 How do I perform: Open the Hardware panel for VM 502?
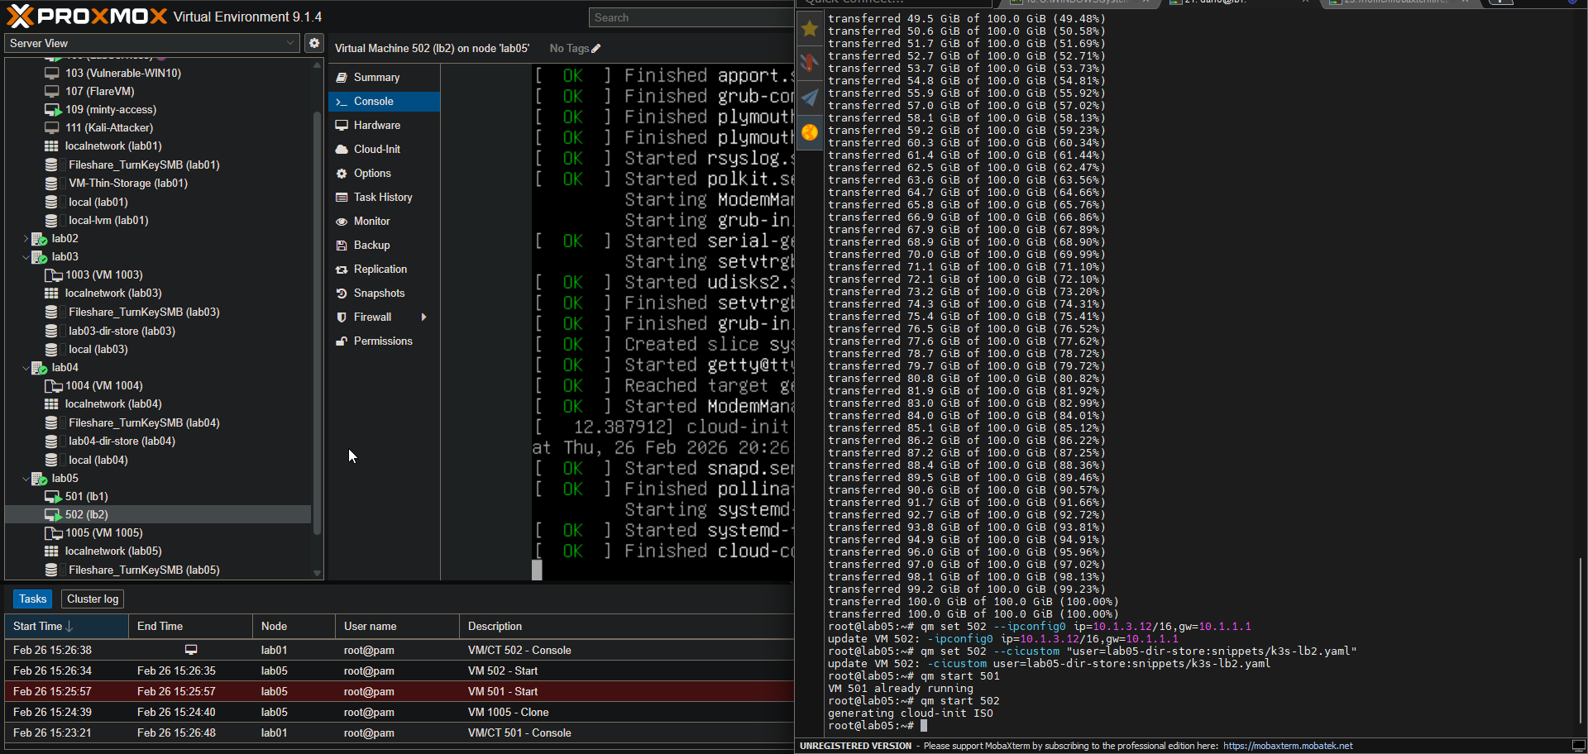tap(376, 126)
